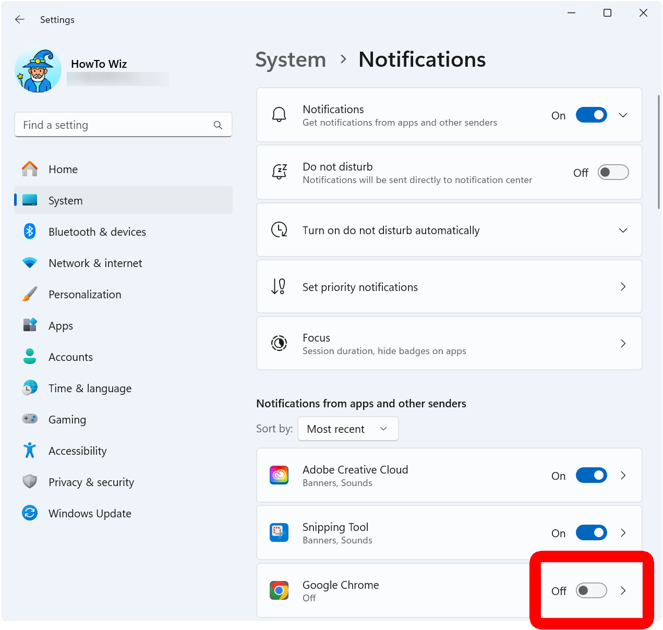663x630 pixels.
Task: Expand the Notifications banner options chevron
Action: pos(623,115)
